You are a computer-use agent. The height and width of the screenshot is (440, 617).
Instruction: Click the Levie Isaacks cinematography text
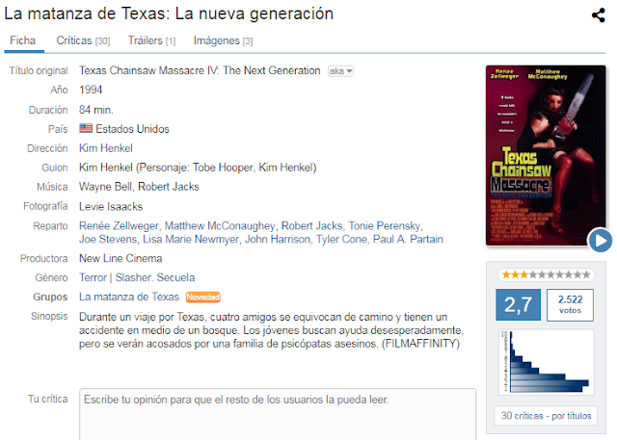111,207
